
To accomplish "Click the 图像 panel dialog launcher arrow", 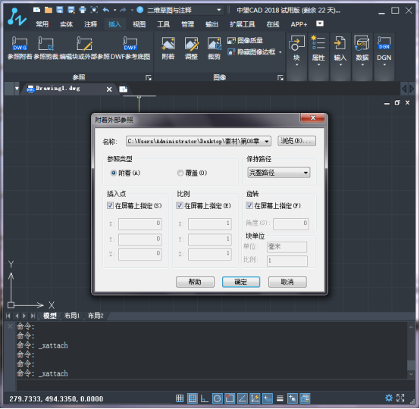I will point(281,77).
